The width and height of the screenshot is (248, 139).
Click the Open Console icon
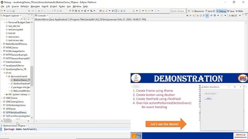pos(222,15)
